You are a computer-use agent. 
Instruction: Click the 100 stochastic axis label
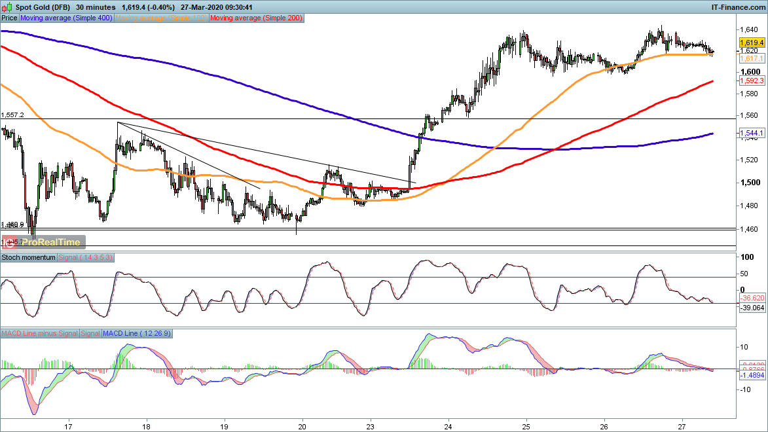pos(748,257)
